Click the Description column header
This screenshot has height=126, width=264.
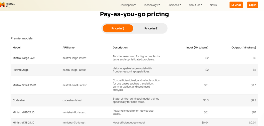120,48
